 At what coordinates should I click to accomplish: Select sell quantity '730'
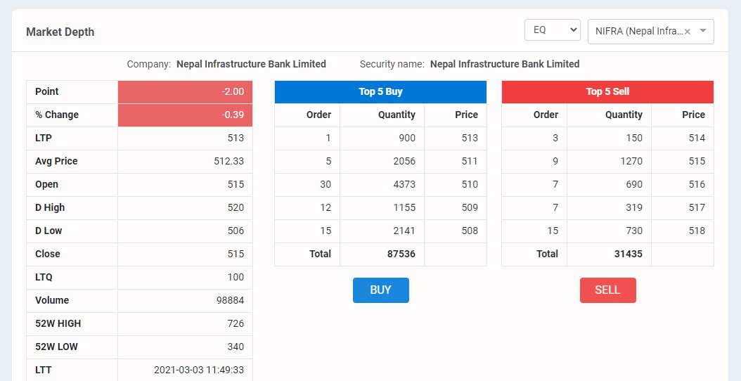pos(633,231)
